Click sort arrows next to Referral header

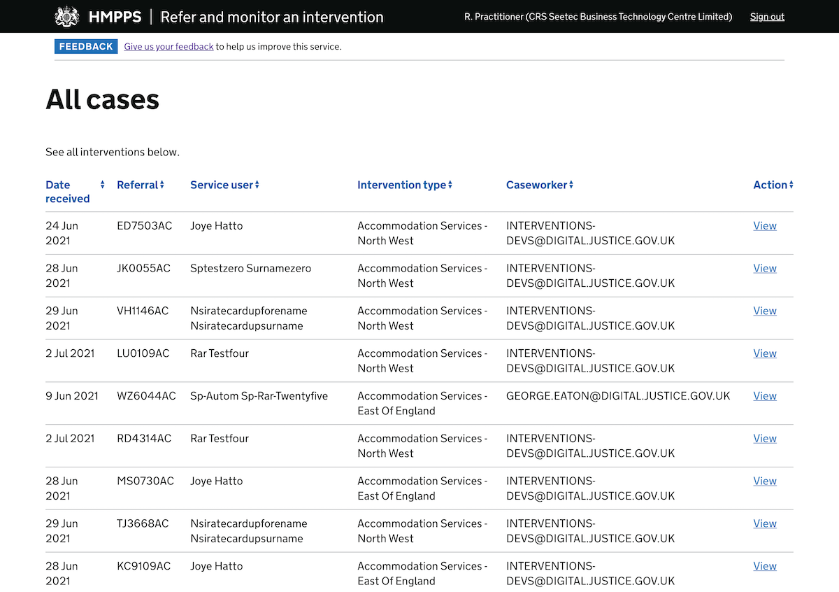point(162,185)
